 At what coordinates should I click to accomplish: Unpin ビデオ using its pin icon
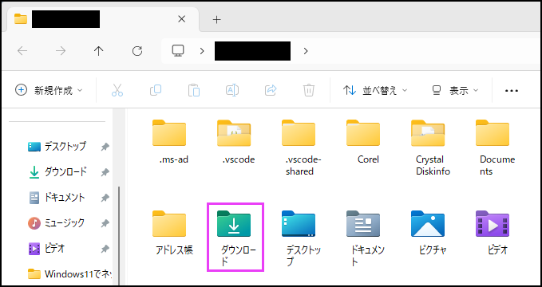pos(105,249)
